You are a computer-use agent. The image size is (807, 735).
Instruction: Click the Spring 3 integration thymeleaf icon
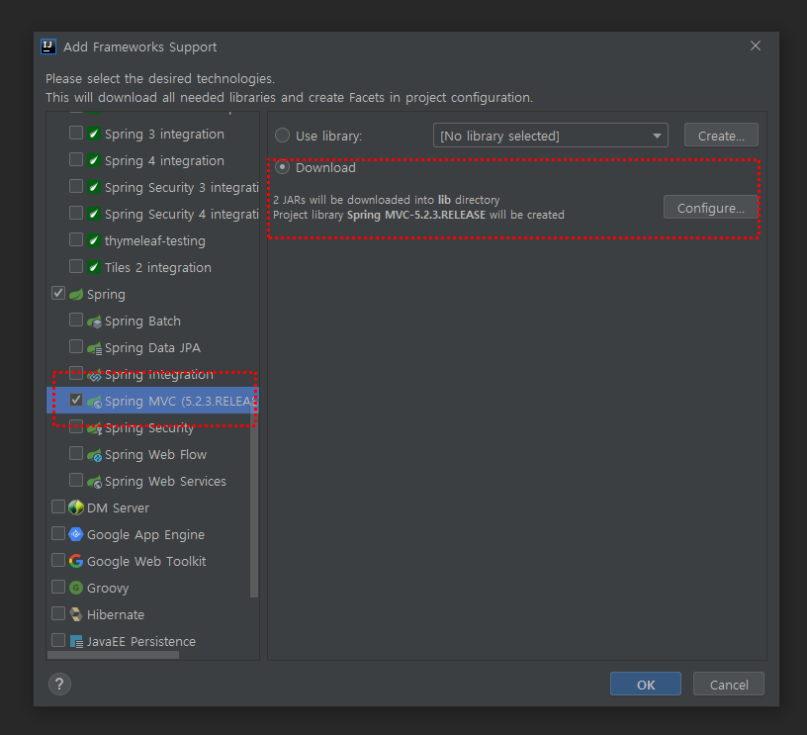click(x=94, y=134)
